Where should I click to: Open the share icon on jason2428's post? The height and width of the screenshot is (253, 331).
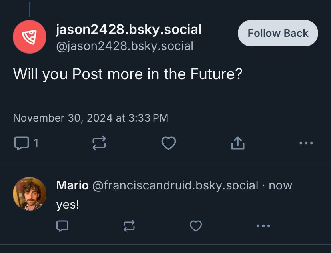coord(238,143)
